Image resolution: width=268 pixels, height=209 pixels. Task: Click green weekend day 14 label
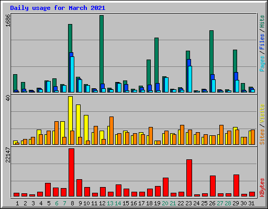pos(118,203)
